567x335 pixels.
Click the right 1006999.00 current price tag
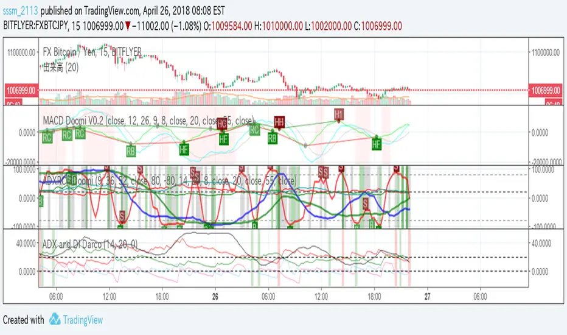click(x=545, y=90)
